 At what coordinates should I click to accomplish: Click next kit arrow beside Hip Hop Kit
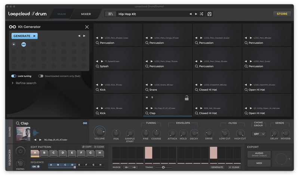pyautogui.click(x=196, y=14)
